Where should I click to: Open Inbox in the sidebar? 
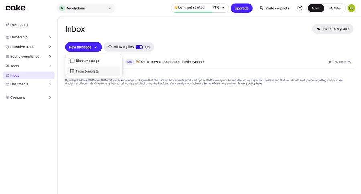[x=15, y=75]
